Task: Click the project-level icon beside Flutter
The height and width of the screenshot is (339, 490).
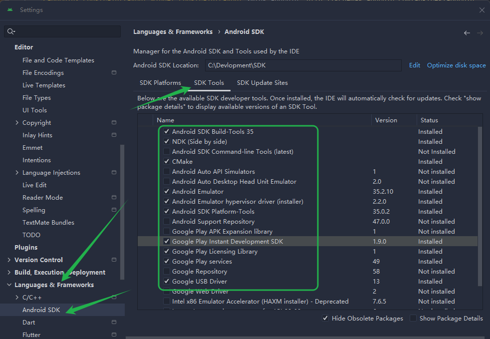Action: [x=114, y=335]
